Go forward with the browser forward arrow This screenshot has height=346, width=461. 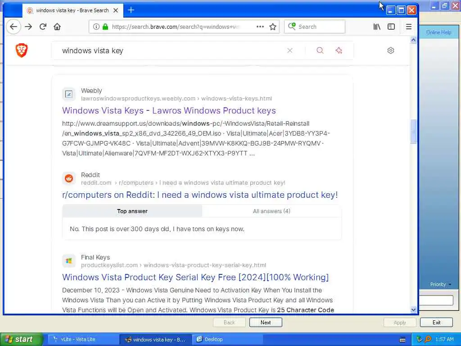[x=28, y=27]
